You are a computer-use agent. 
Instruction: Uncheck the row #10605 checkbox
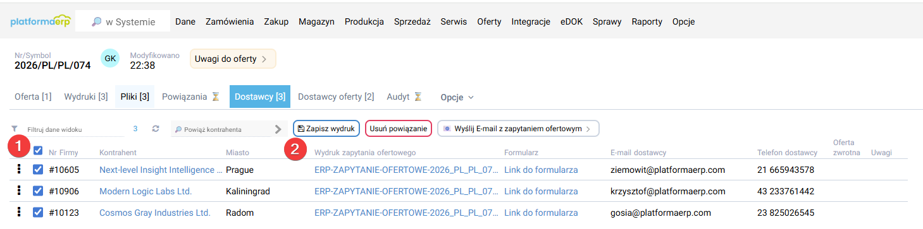[38, 170]
